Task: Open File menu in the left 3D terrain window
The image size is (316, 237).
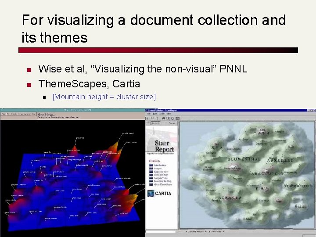Action: [x=4, y=114]
